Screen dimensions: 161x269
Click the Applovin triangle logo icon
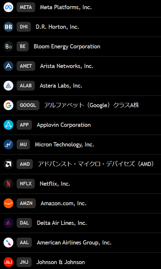point(8,125)
